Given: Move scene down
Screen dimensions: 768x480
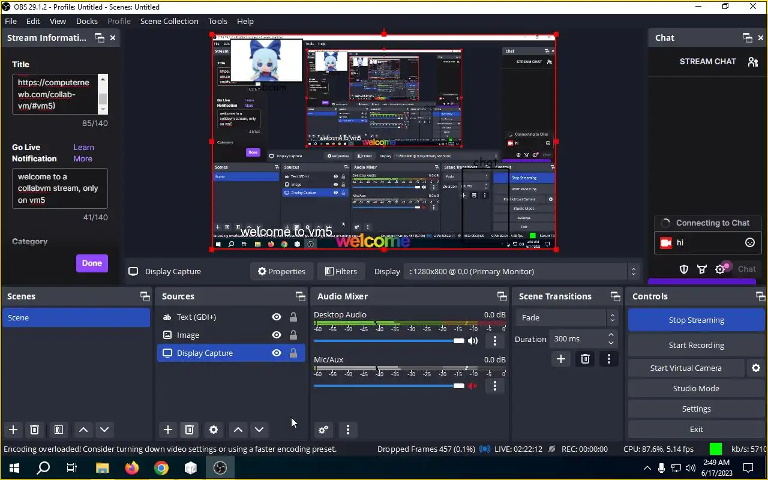Looking at the screenshot, I should point(104,430).
